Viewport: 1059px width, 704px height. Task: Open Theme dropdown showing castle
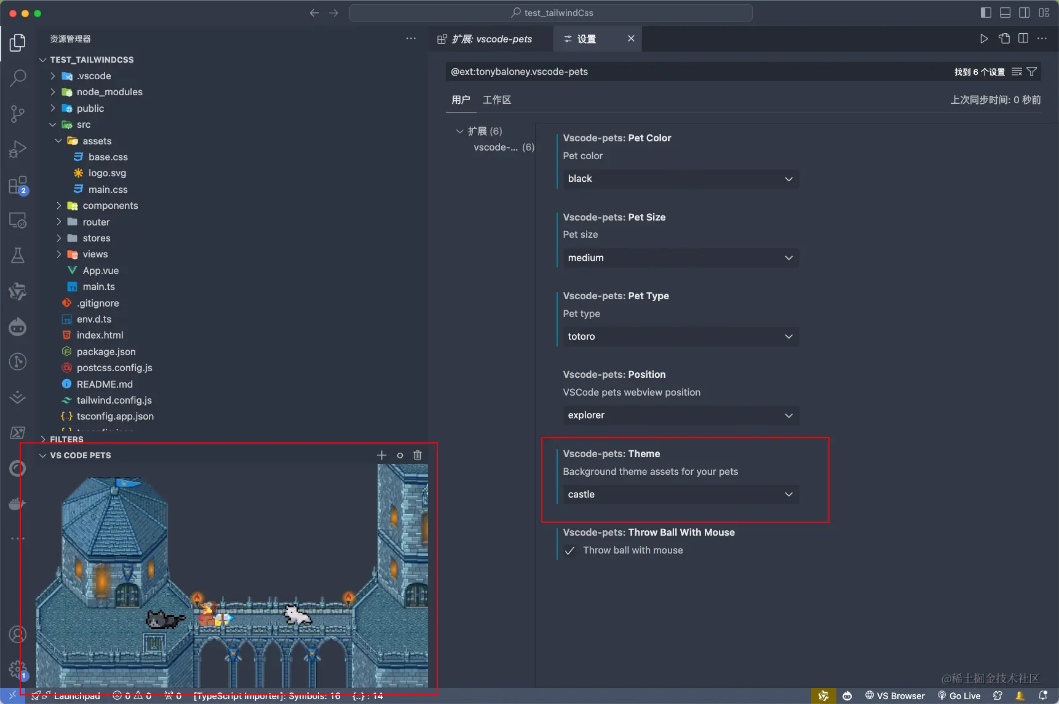point(681,495)
